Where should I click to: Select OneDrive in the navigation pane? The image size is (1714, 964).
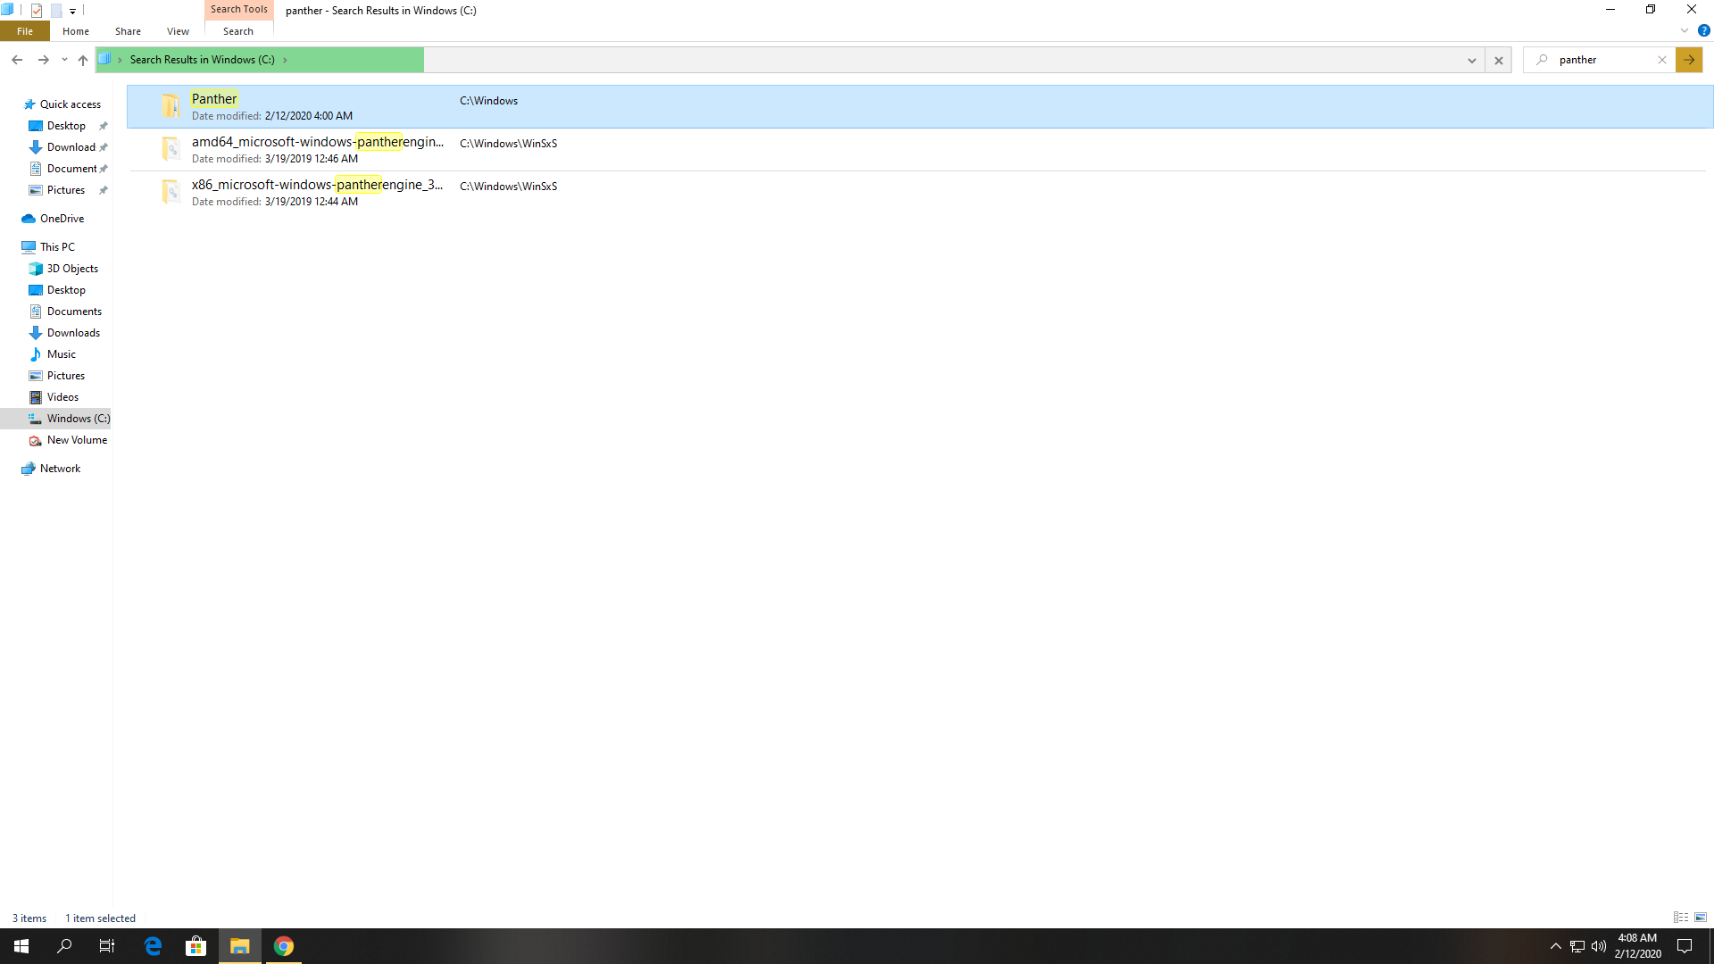point(61,218)
